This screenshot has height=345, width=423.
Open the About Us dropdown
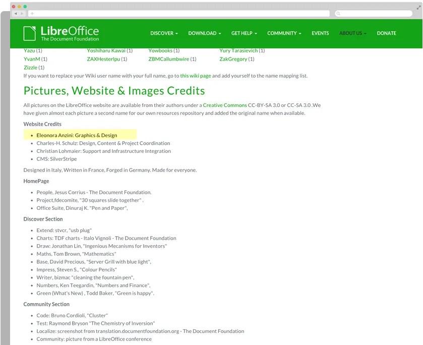(352, 33)
